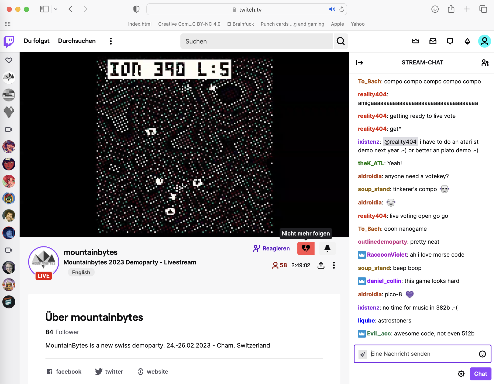The height and width of the screenshot is (384, 494).
Task: Show the chat community members icon
Action: pyautogui.click(x=485, y=63)
